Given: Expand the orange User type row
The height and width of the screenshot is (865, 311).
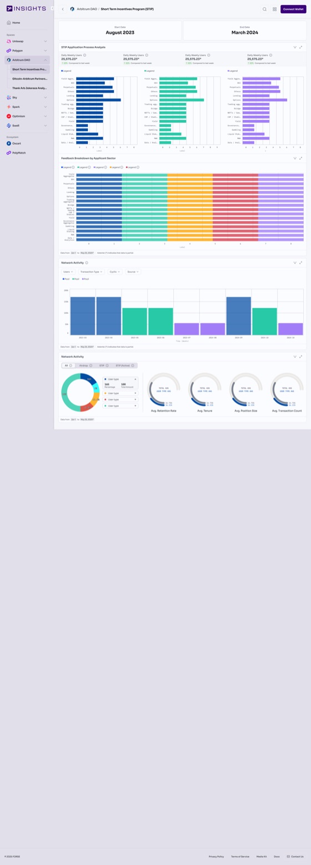Looking at the screenshot, I should (121, 393).
